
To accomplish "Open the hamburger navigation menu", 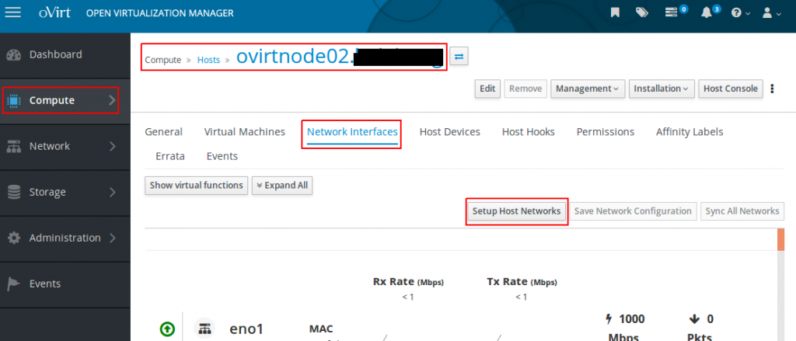I will (12, 12).
